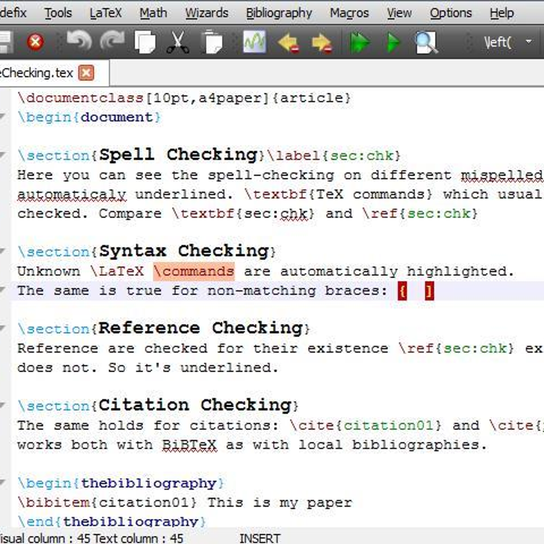Open the Wizards menu
Image resolution: width=544 pixels, height=544 pixels.
coord(207,13)
